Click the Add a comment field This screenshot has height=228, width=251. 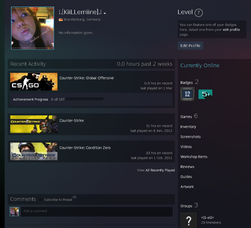point(97,212)
